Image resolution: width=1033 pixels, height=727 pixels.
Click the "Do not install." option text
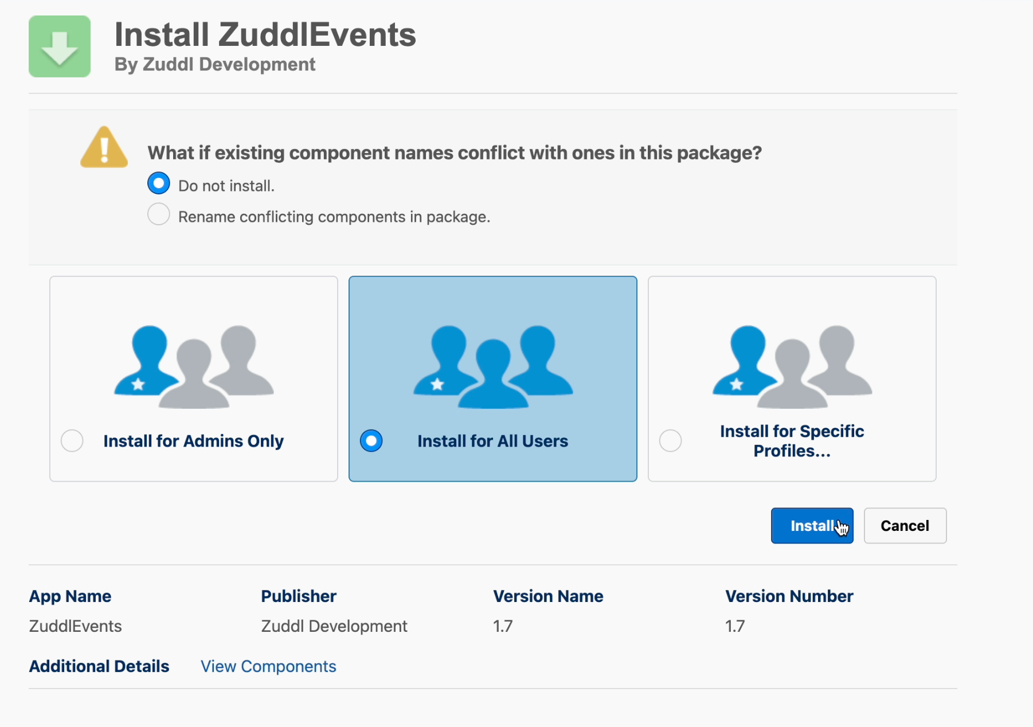coord(226,186)
